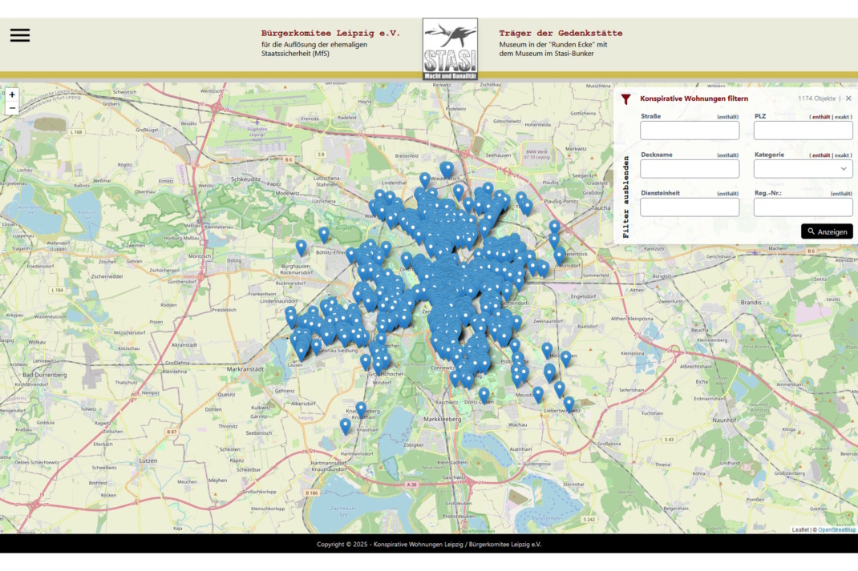Set PLZ match mode to enthält
858x571 pixels.
click(x=820, y=117)
